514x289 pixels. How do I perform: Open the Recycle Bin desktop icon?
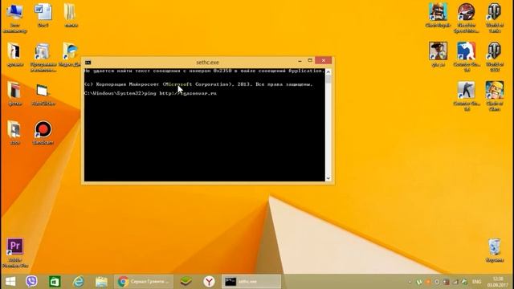(x=495, y=250)
